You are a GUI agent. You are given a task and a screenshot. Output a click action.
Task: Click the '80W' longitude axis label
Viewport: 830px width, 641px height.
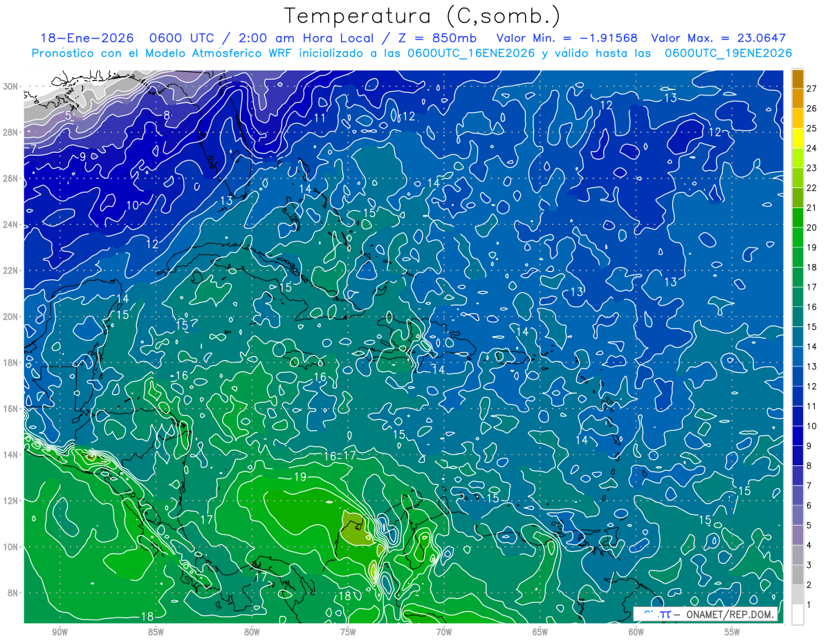tap(252, 632)
